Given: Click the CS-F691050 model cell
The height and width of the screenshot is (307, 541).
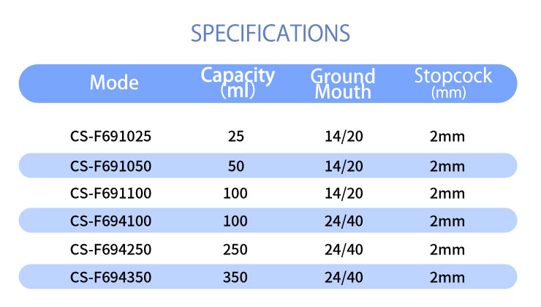Looking at the screenshot, I should (x=111, y=165).
